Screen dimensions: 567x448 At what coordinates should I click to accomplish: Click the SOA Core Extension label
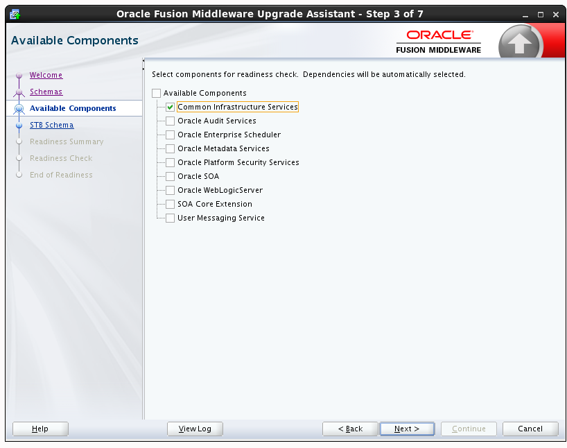tap(215, 204)
